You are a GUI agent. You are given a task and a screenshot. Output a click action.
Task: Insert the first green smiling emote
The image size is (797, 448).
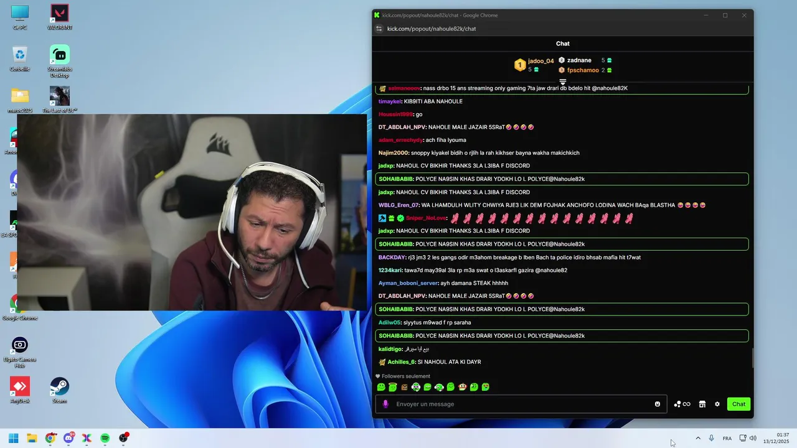click(x=381, y=387)
